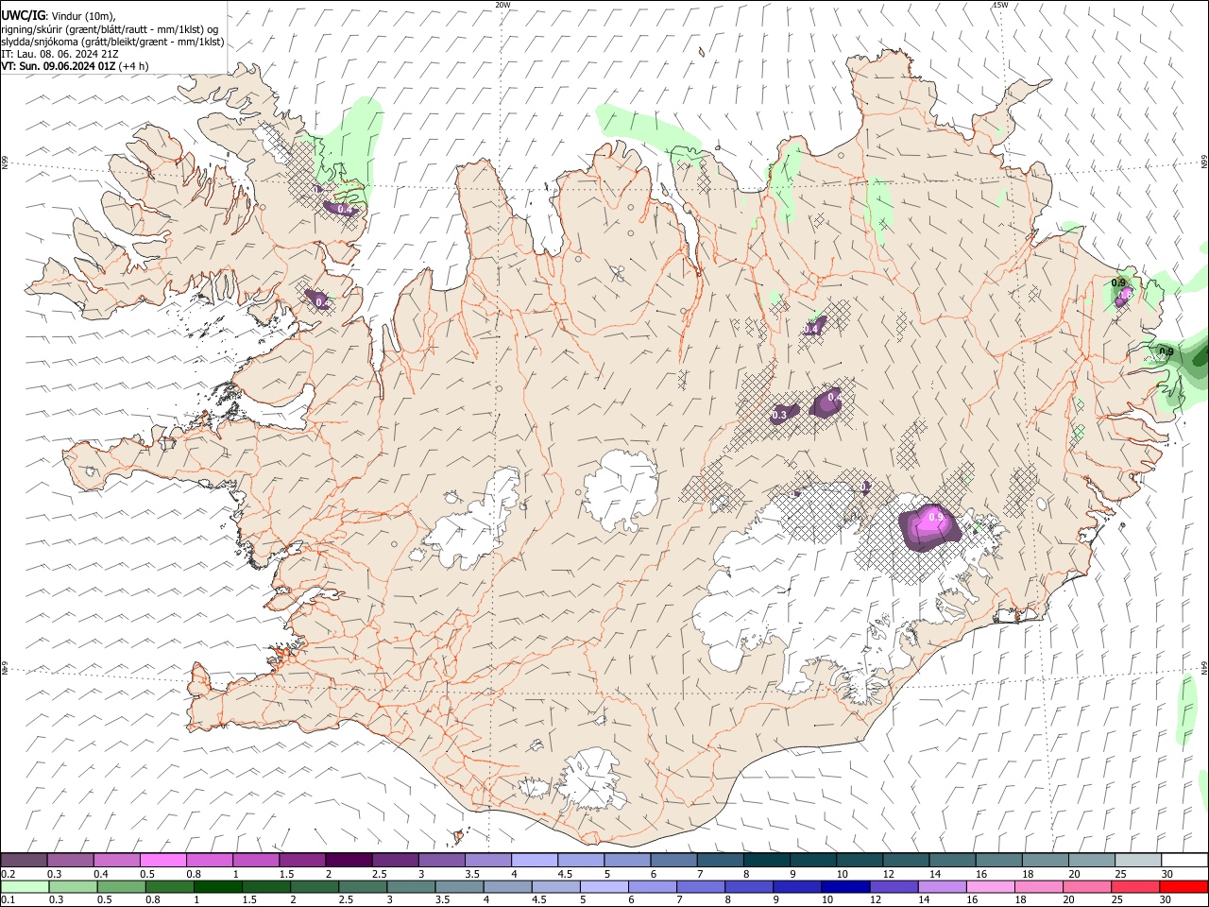Screen dimensions: 1209x907
Task: Select the 'slydda/snjókoma' legend description line
Action: click(112, 42)
